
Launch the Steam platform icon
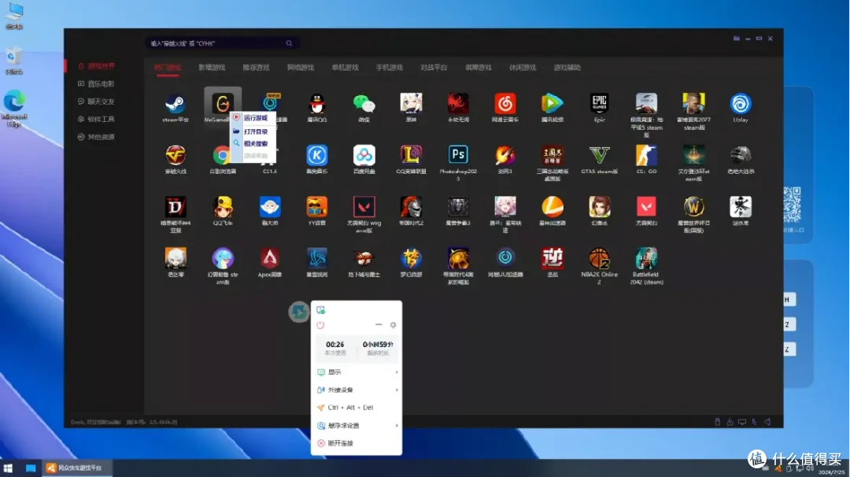tap(175, 104)
